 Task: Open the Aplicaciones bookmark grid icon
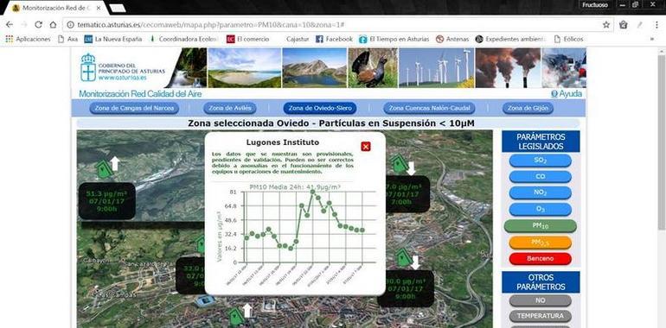[x=10, y=39]
